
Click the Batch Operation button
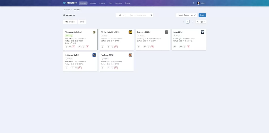tap(70, 22)
